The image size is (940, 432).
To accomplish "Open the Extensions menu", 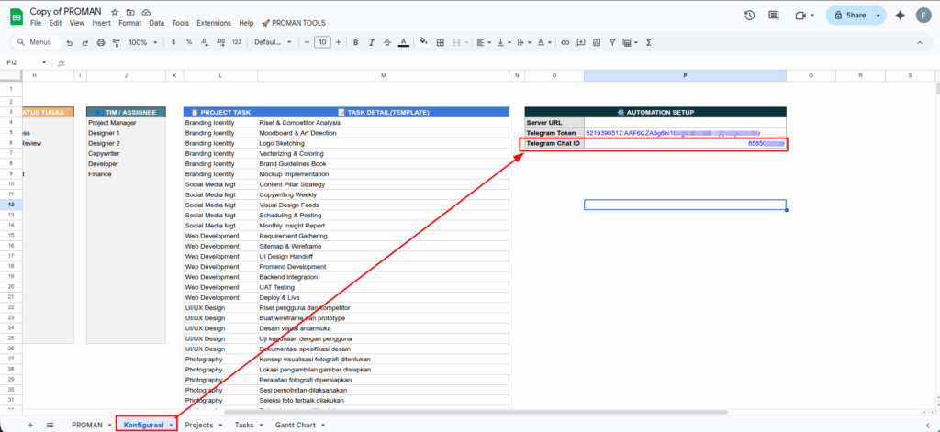I will [214, 22].
